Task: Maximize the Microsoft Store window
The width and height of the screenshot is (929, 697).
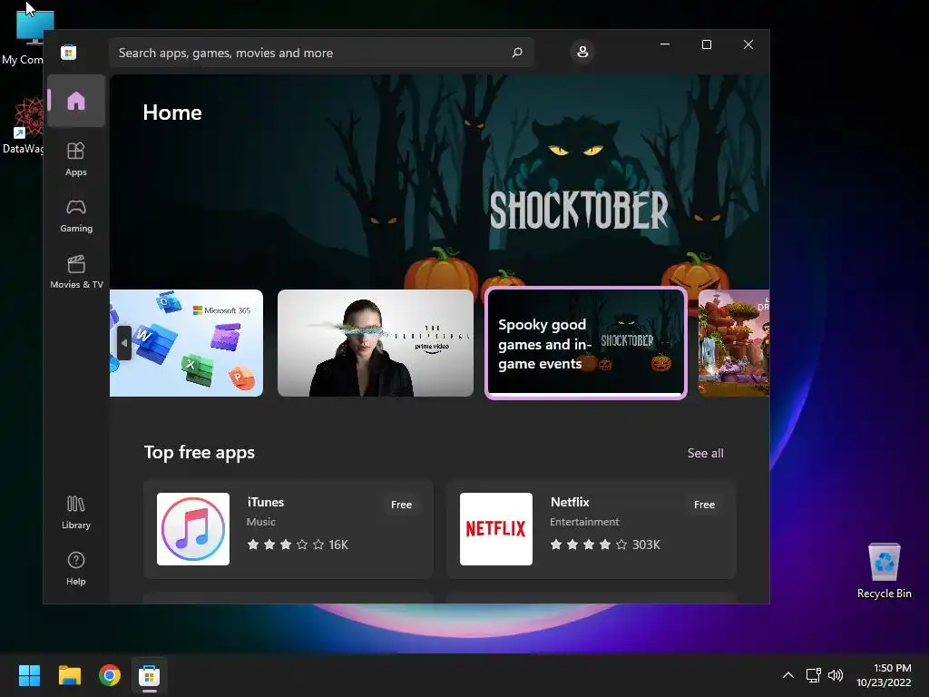Action: coord(706,44)
